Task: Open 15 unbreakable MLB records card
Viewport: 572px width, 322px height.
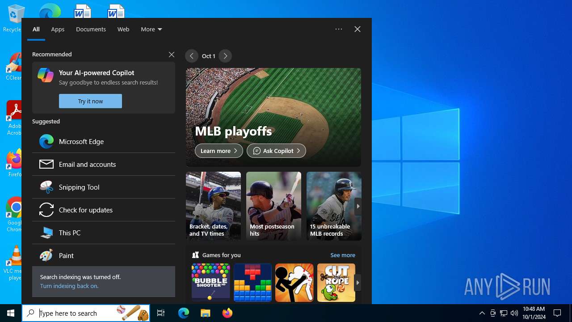Action: [334, 206]
